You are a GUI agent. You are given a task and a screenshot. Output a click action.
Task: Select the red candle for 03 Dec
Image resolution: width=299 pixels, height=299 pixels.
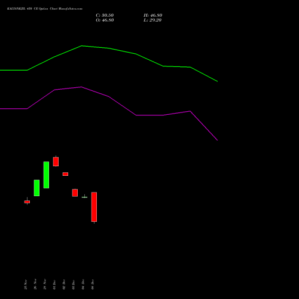coord(75,193)
